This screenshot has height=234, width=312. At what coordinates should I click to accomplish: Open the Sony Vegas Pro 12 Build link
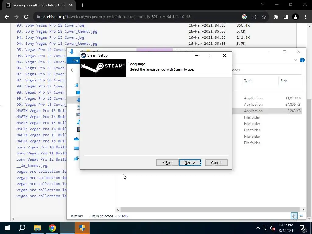coord(41,159)
